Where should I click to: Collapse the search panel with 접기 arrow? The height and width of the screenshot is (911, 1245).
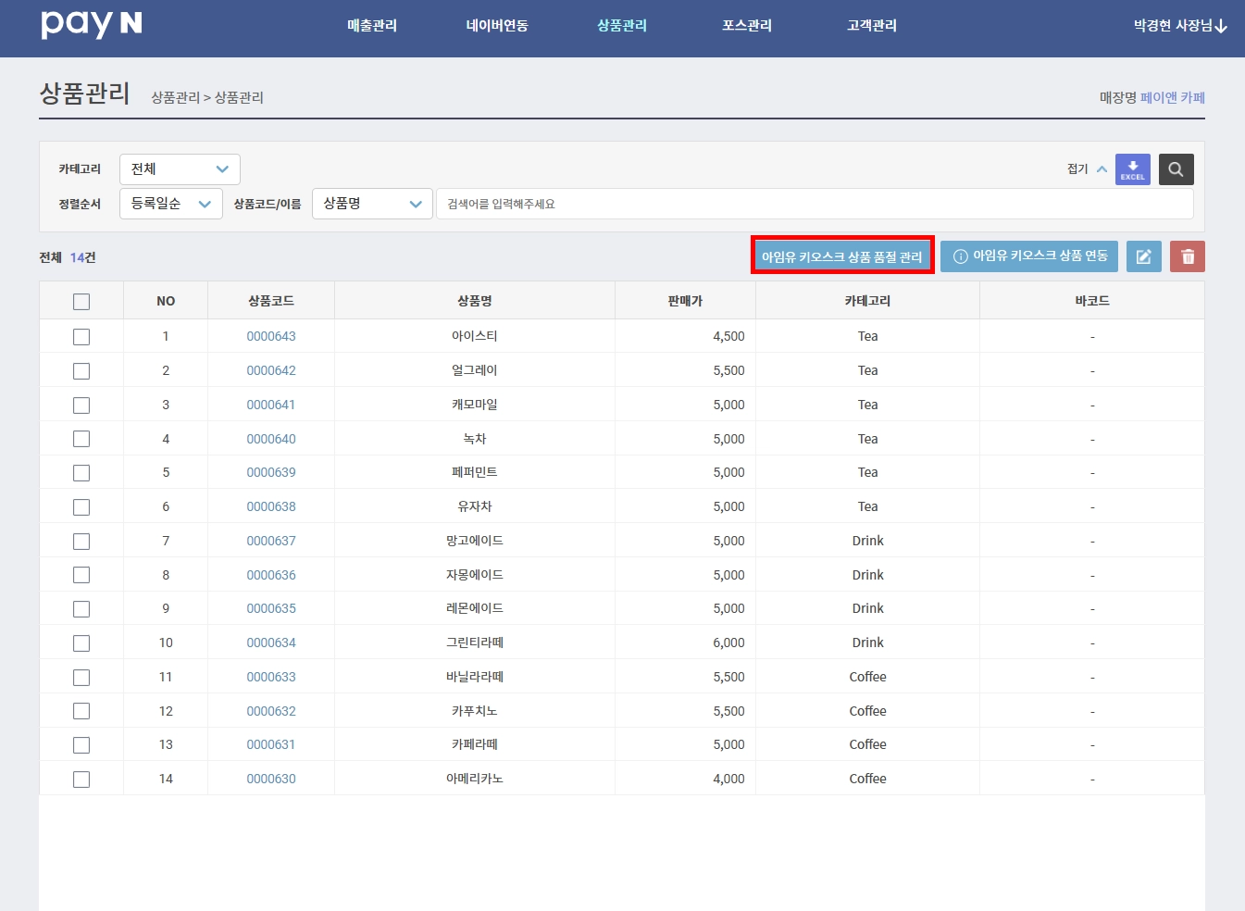1088,169
